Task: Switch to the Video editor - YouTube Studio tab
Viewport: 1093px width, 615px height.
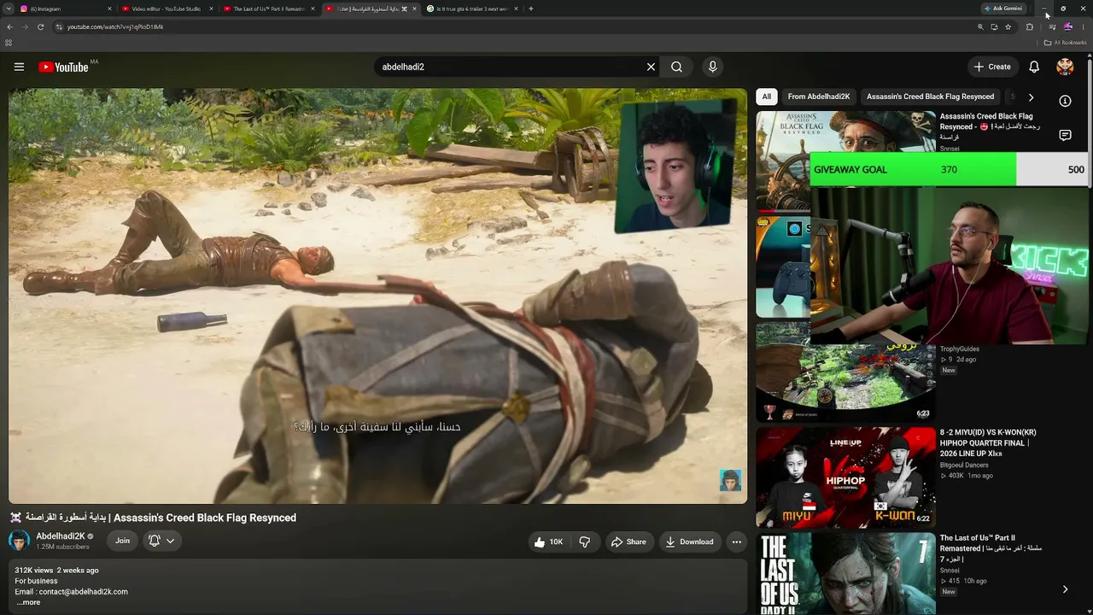Action: 167,9
